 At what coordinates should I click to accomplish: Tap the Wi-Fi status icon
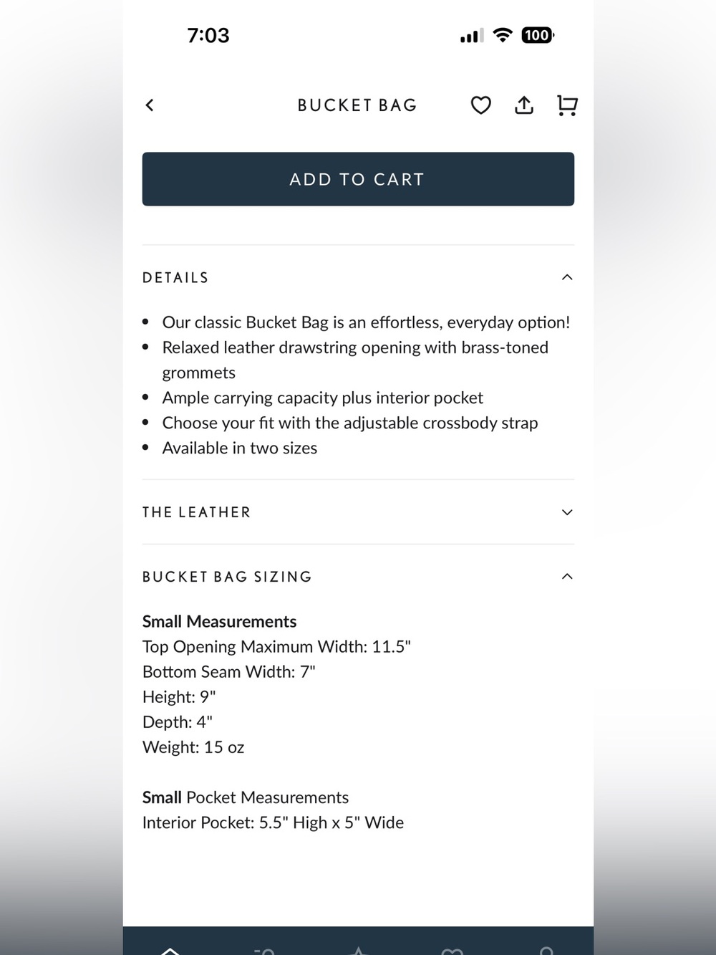(x=503, y=35)
